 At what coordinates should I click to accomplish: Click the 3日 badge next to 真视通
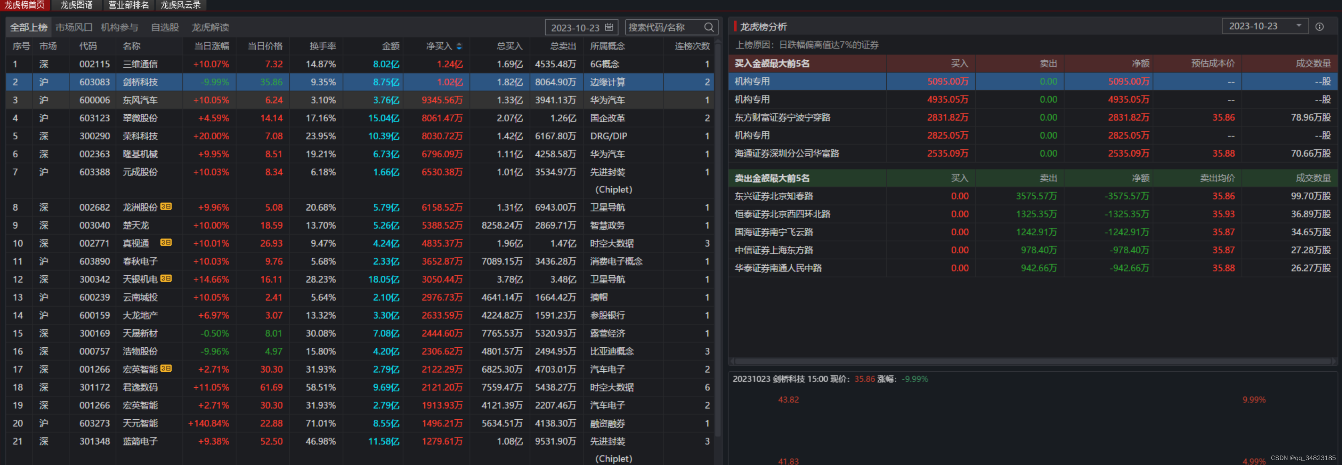(166, 242)
